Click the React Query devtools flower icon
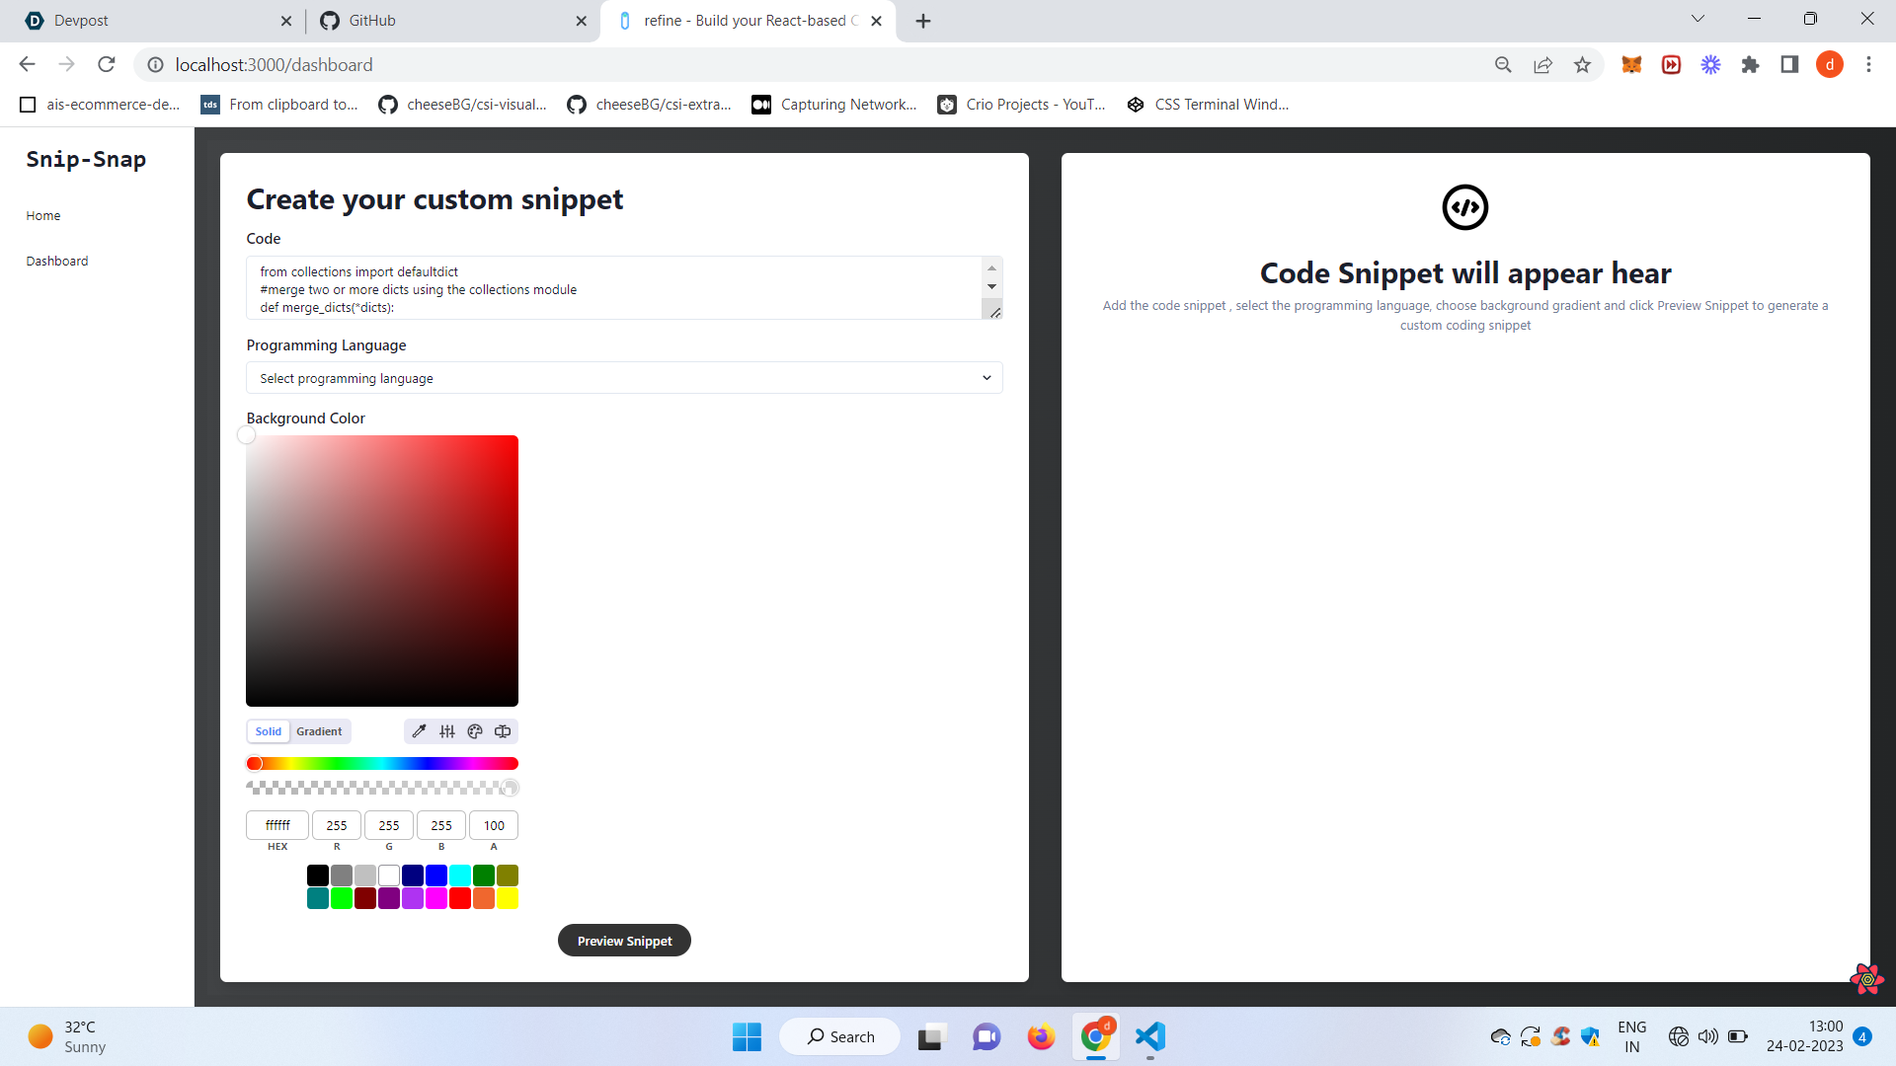This screenshot has width=1896, height=1066. [x=1865, y=978]
